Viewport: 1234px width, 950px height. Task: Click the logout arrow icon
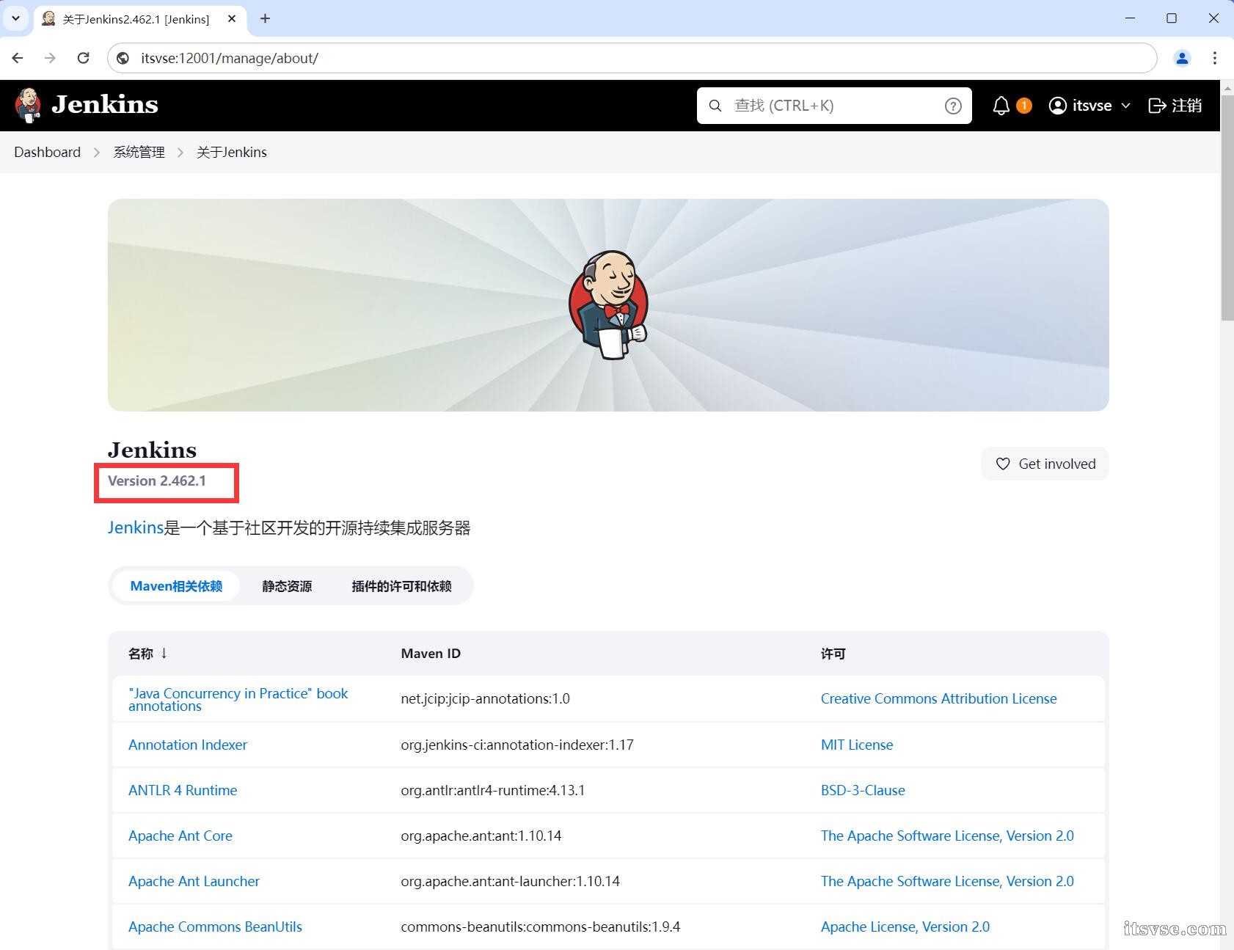1157,106
